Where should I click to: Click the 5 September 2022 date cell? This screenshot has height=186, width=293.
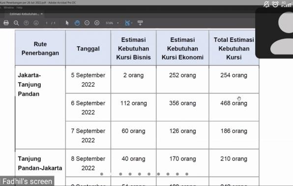pyautogui.click(x=88, y=80)
